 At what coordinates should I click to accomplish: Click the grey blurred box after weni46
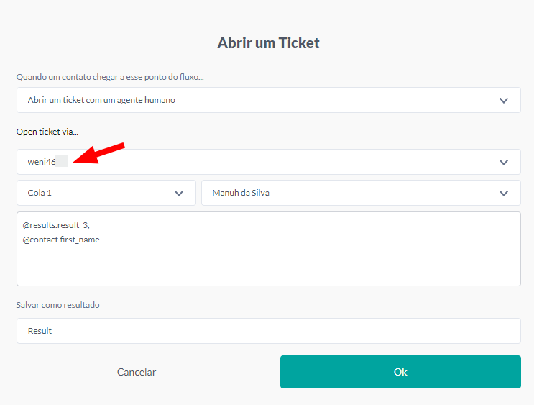(63, 162)
